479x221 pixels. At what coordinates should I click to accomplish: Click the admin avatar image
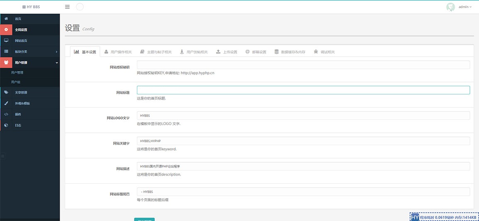pyautogui.click(x=450, y=7)
